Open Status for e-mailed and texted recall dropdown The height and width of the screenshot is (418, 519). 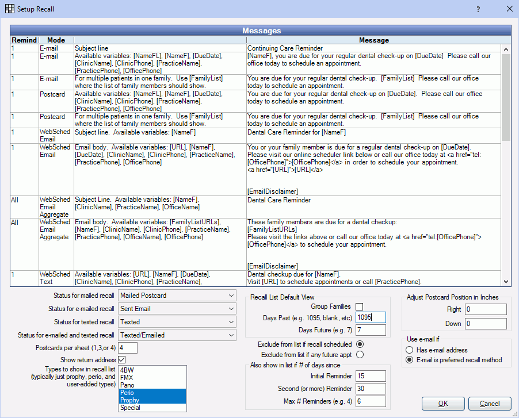(177, 335)
